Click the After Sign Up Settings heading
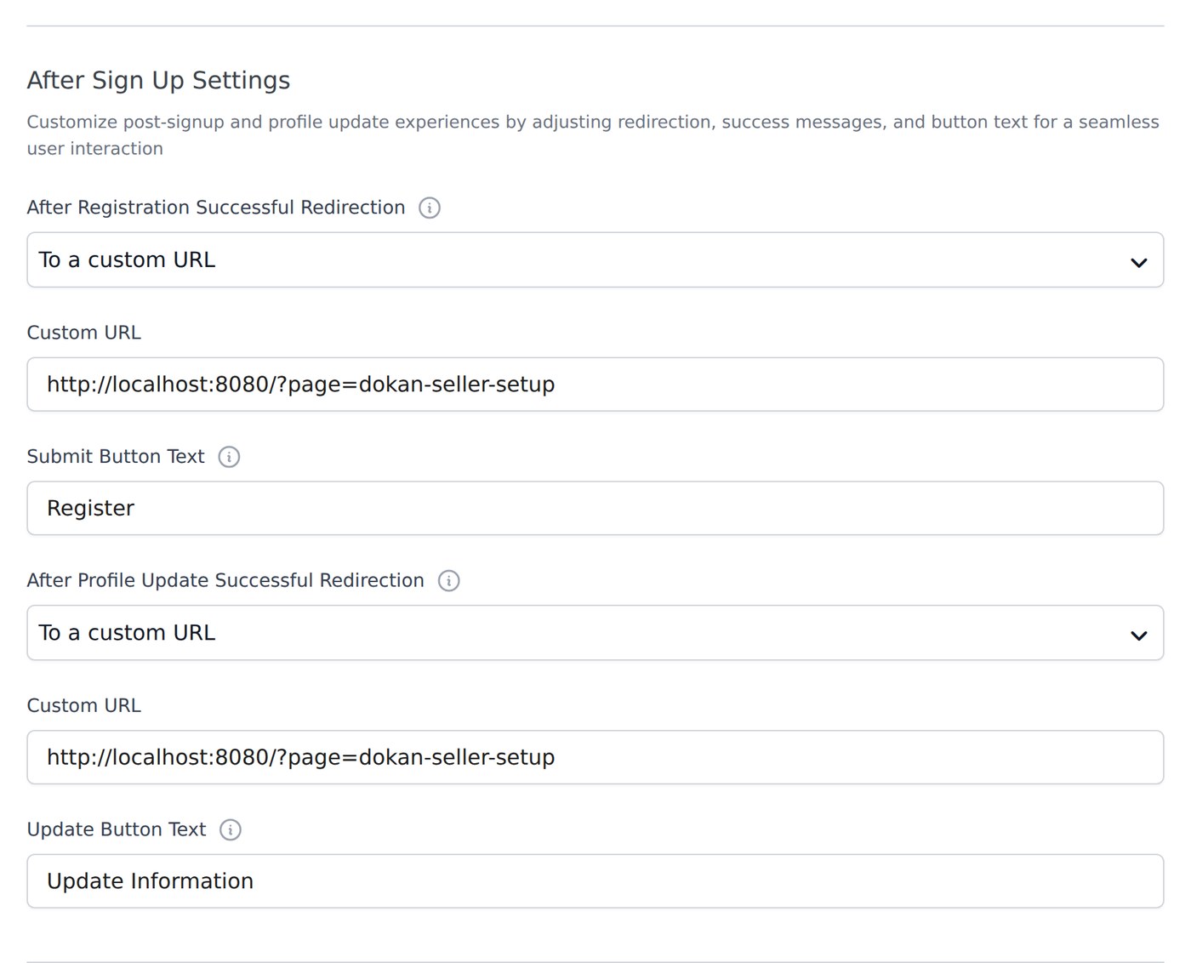 (x=158, y=80)
